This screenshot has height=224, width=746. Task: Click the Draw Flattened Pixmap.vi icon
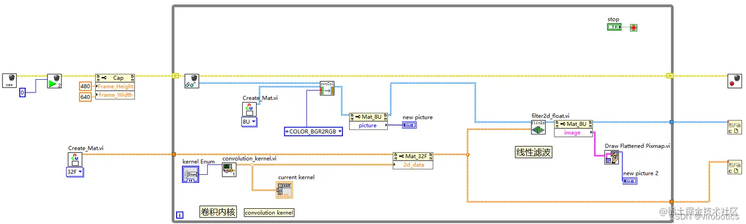pos(612,157)
